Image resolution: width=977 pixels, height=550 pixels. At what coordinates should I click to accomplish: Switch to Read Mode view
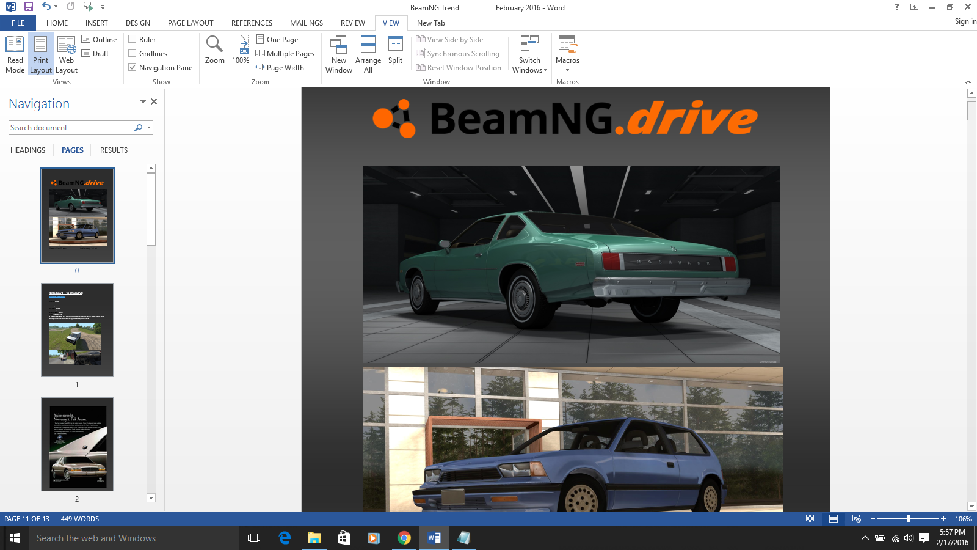(15, 54)
